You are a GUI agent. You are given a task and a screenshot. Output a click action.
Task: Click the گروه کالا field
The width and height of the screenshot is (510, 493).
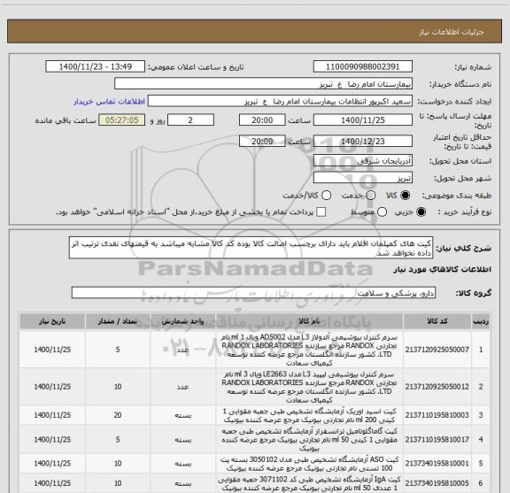(x=253, y=293)
